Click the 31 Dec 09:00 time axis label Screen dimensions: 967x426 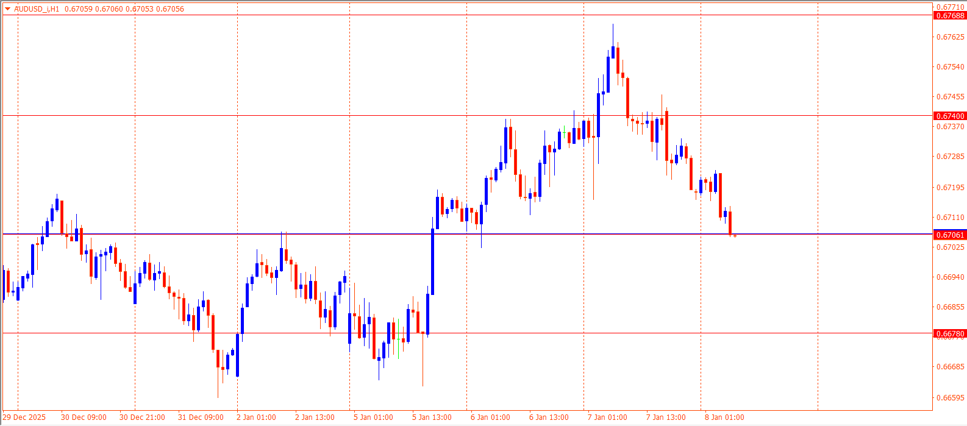pos(201,417)
